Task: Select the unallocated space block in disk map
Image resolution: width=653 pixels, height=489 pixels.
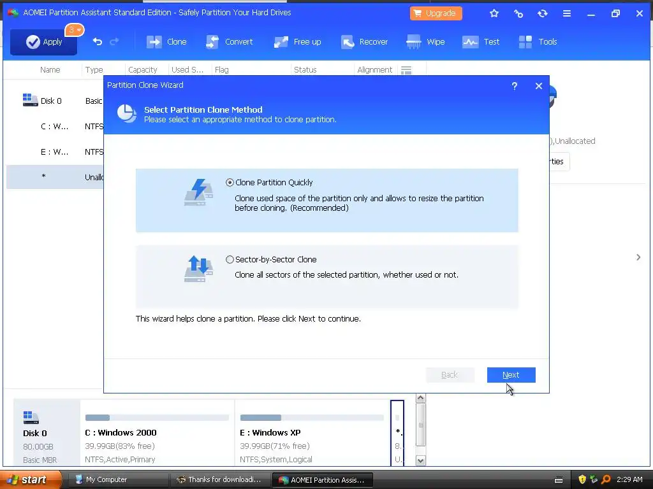Action: [397, 432]
